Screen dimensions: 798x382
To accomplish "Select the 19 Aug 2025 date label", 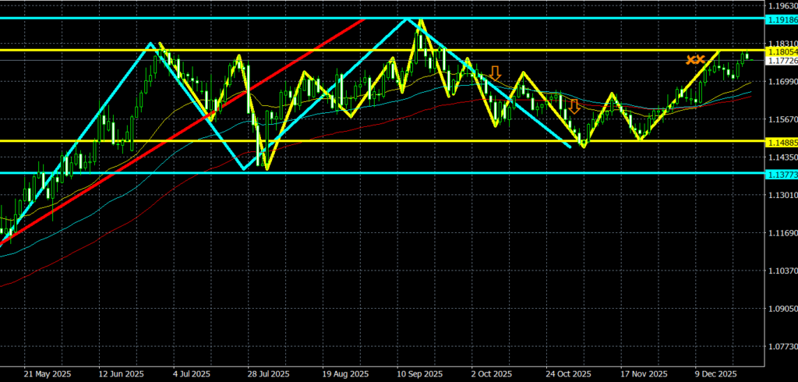I will click(344, 373).
